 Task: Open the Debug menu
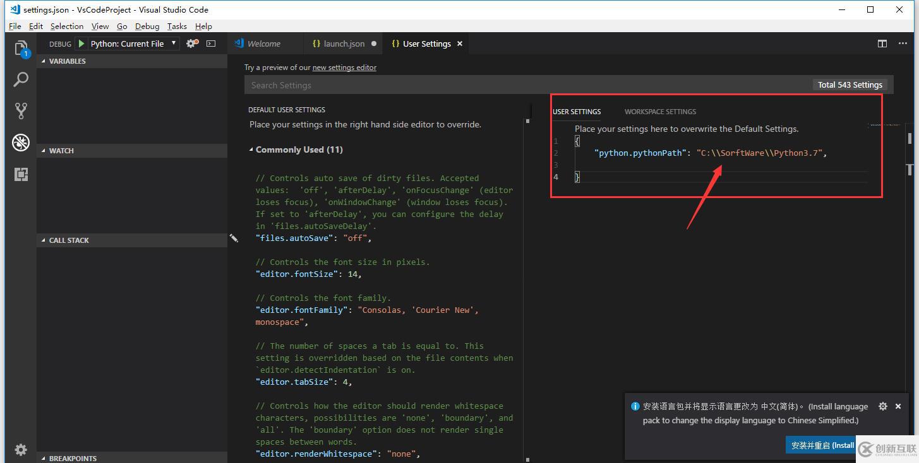[147, 26]
